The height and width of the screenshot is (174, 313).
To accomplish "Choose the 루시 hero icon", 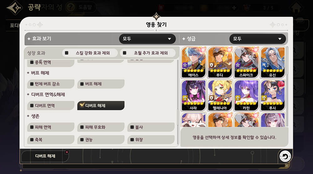I will coord(273,96).
